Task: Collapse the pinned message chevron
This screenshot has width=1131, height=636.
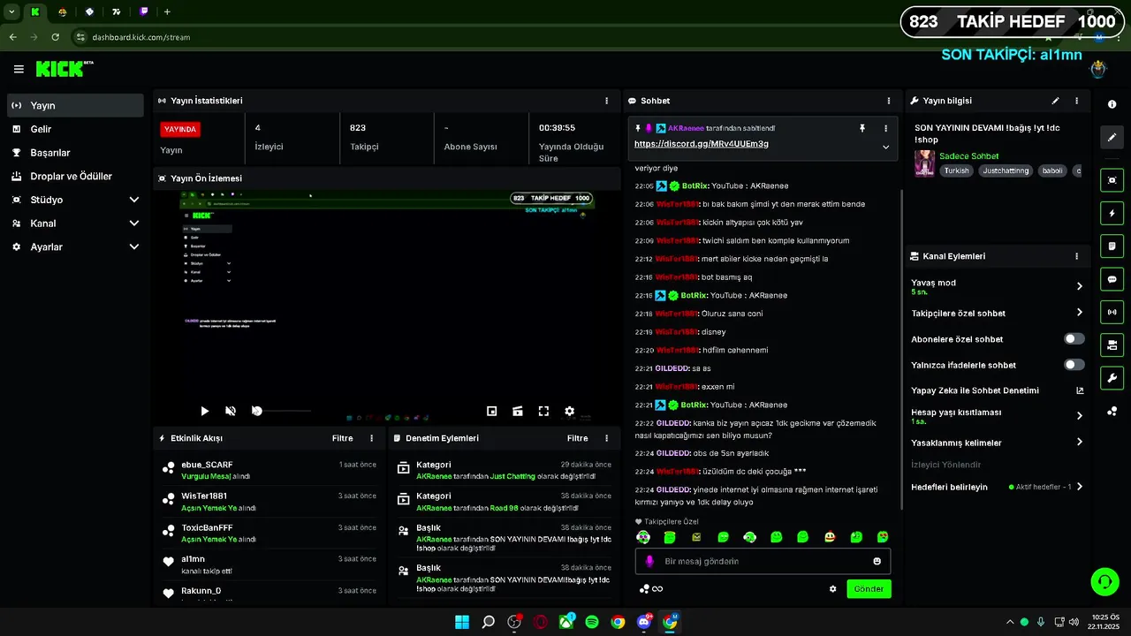Action: [x=885, y=147]
